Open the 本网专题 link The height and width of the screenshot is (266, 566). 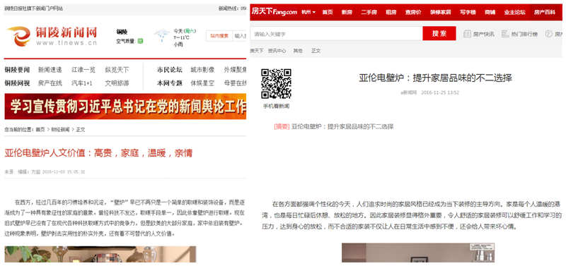pyautogui.click(x=170, y=83)
